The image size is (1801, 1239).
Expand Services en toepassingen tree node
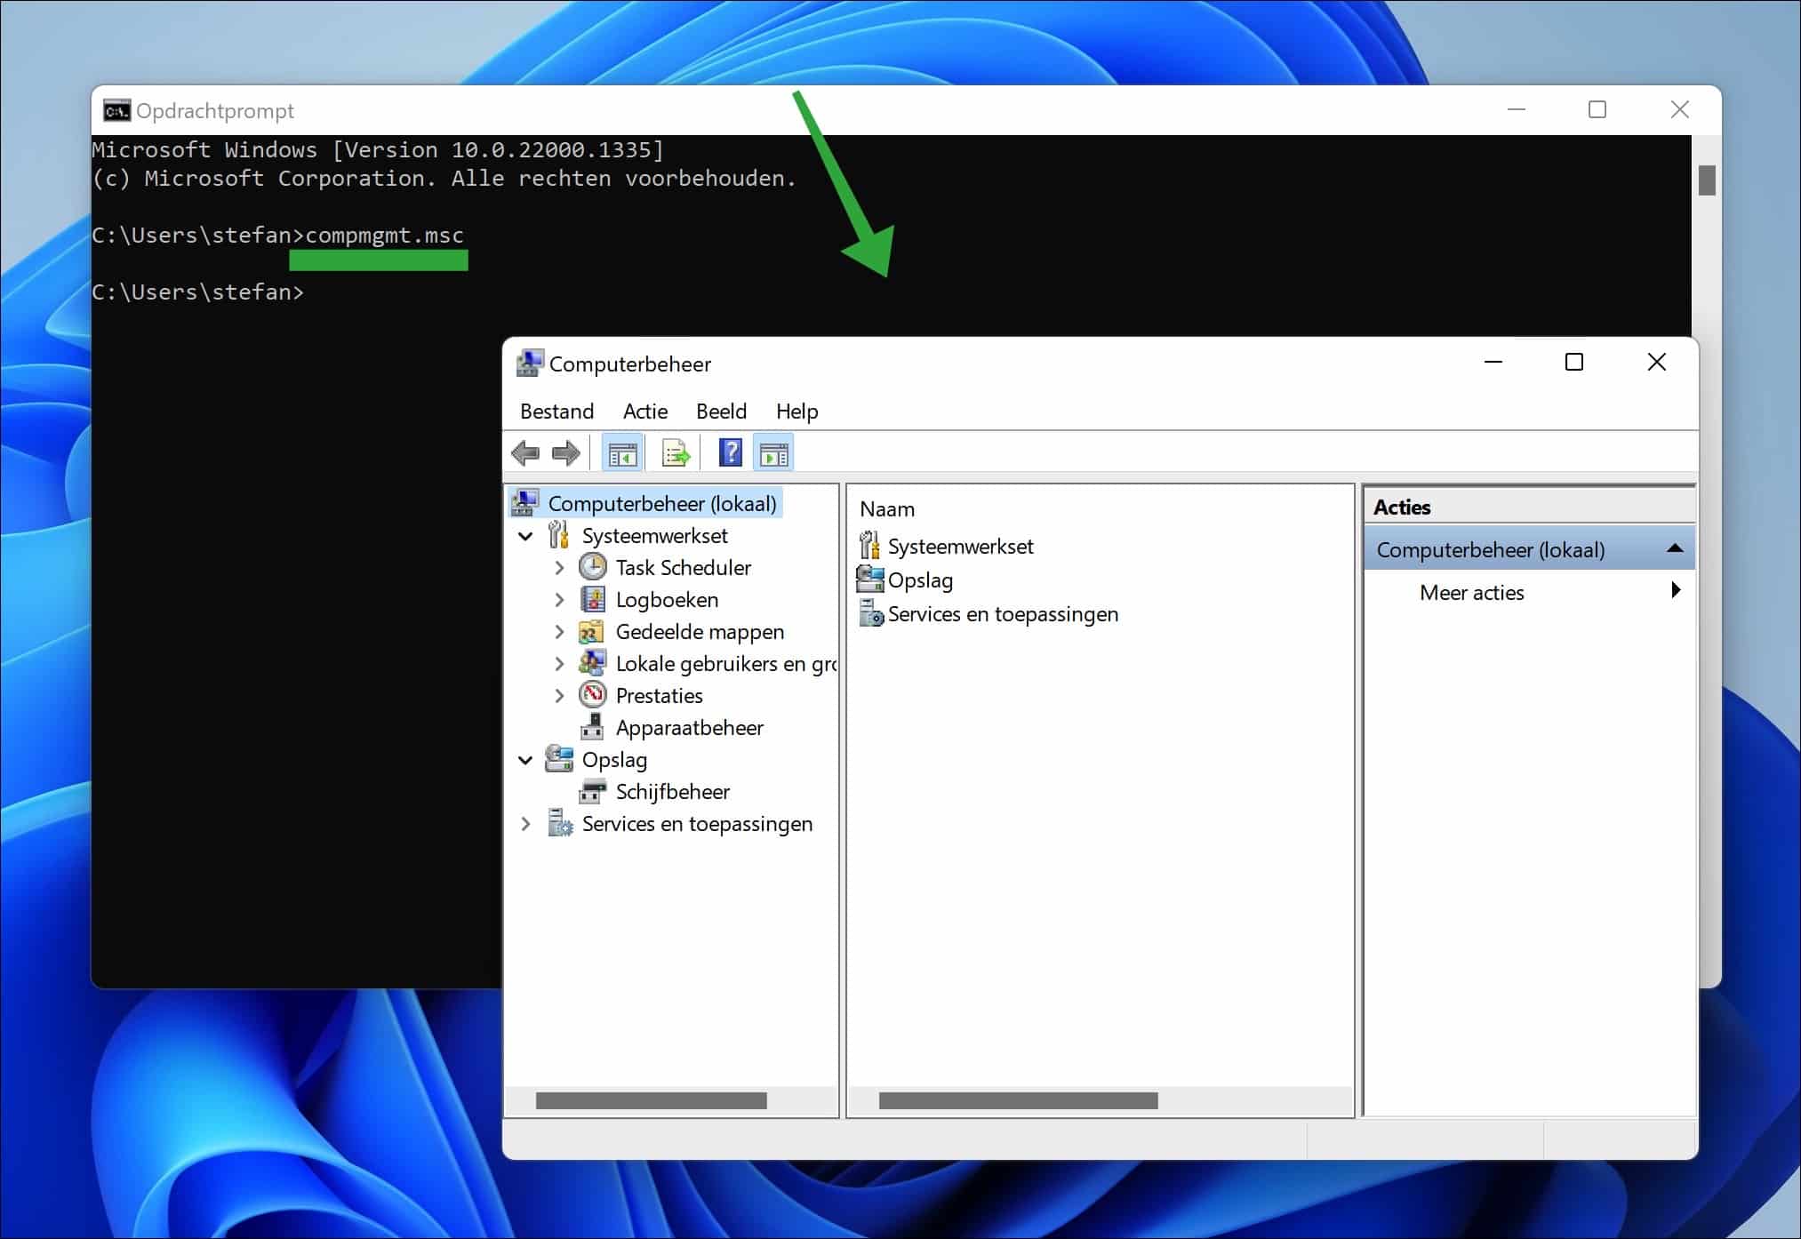click(525, 824)
